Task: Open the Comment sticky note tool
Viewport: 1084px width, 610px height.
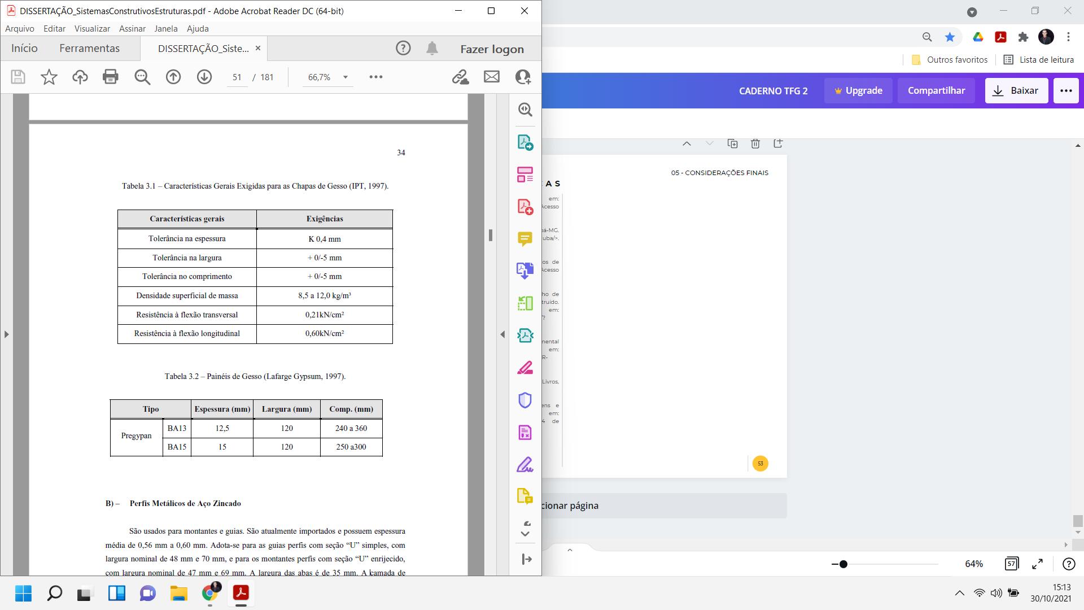Action: [x=524, y=239]
